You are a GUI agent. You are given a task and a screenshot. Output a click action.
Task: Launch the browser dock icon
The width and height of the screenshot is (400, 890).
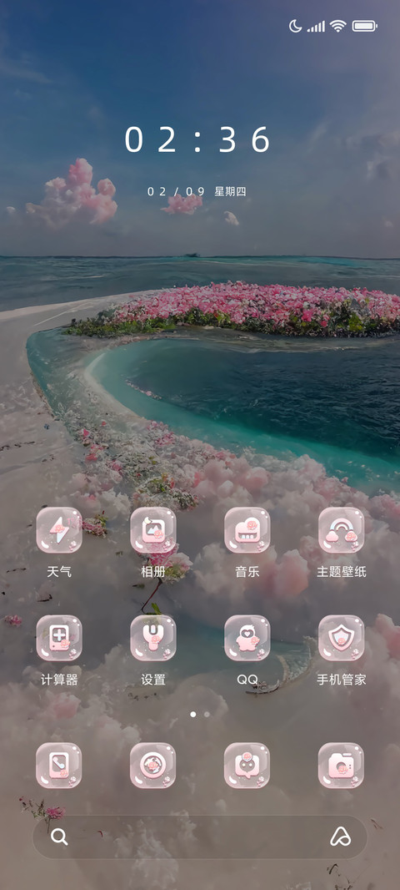[153, 766]
